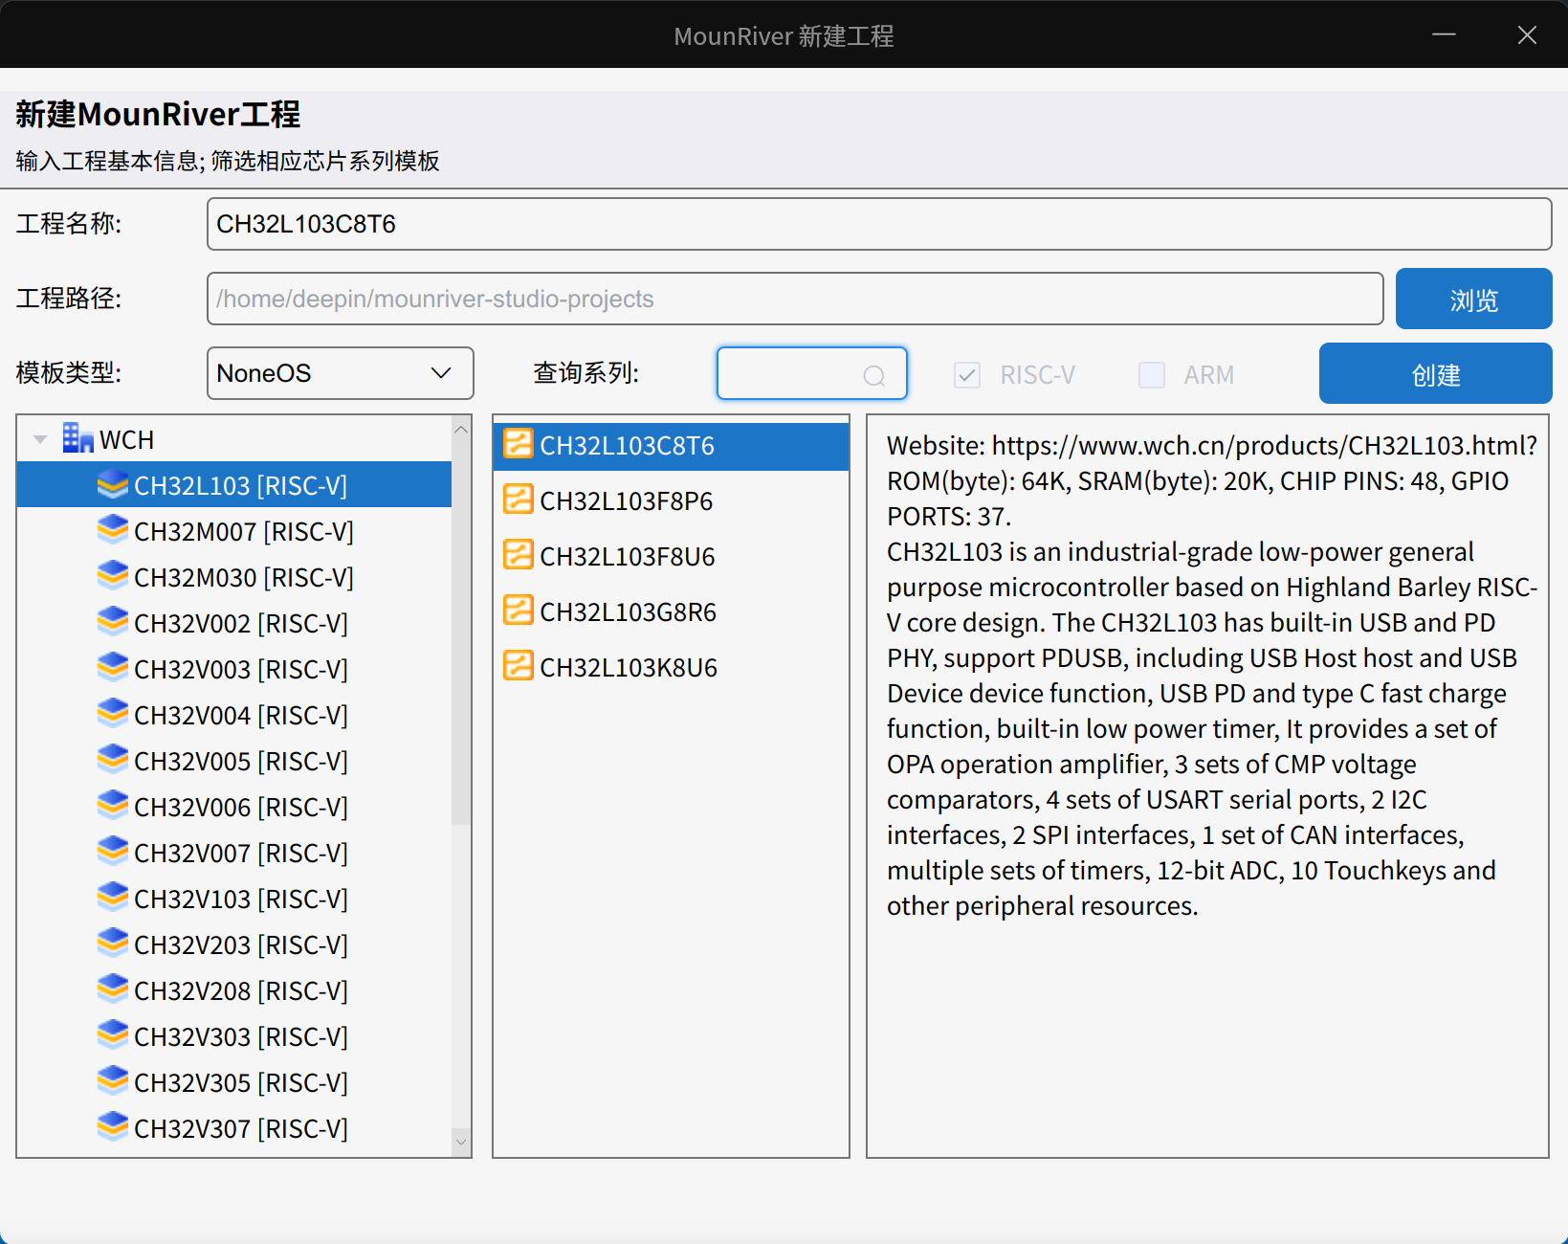Viewport: 1568px width, 1244px height.
Task: Click the CH32L103G8R6 chip icon
Action: click(x=519, y=611)
